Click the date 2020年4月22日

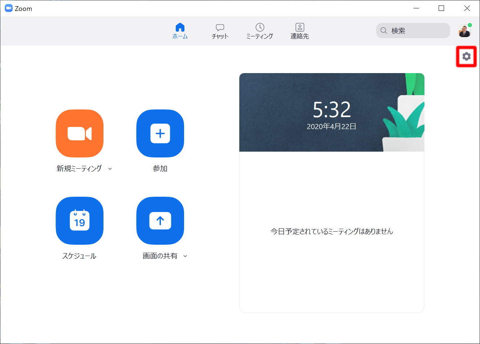331,127
